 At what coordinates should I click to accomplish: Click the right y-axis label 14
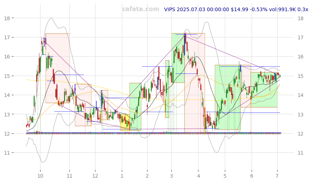301,95
